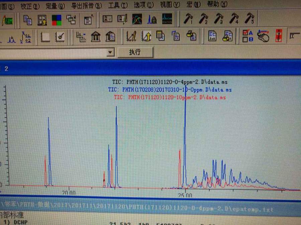Click the blue TIC 20170310-10-0ppm.D label
301x225 pixels.
pos(170,90)
